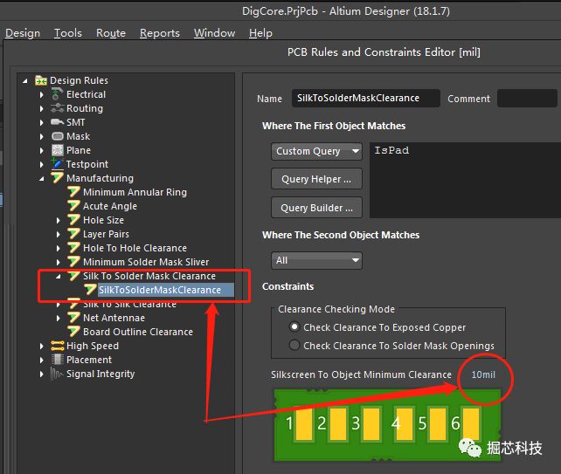Expand the Net Antennae node
The width and height of the screenshot is (561, 474).
tap(58, 318)
